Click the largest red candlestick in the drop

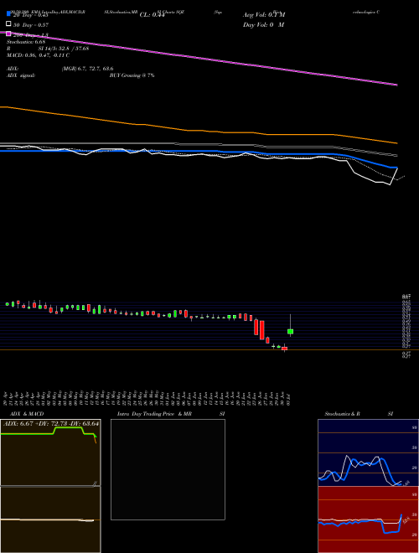click(x=262, y=330)
